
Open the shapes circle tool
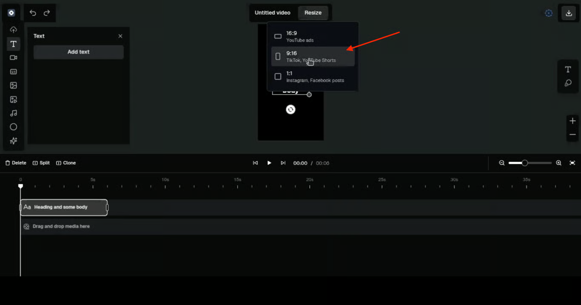click(14, 127)
